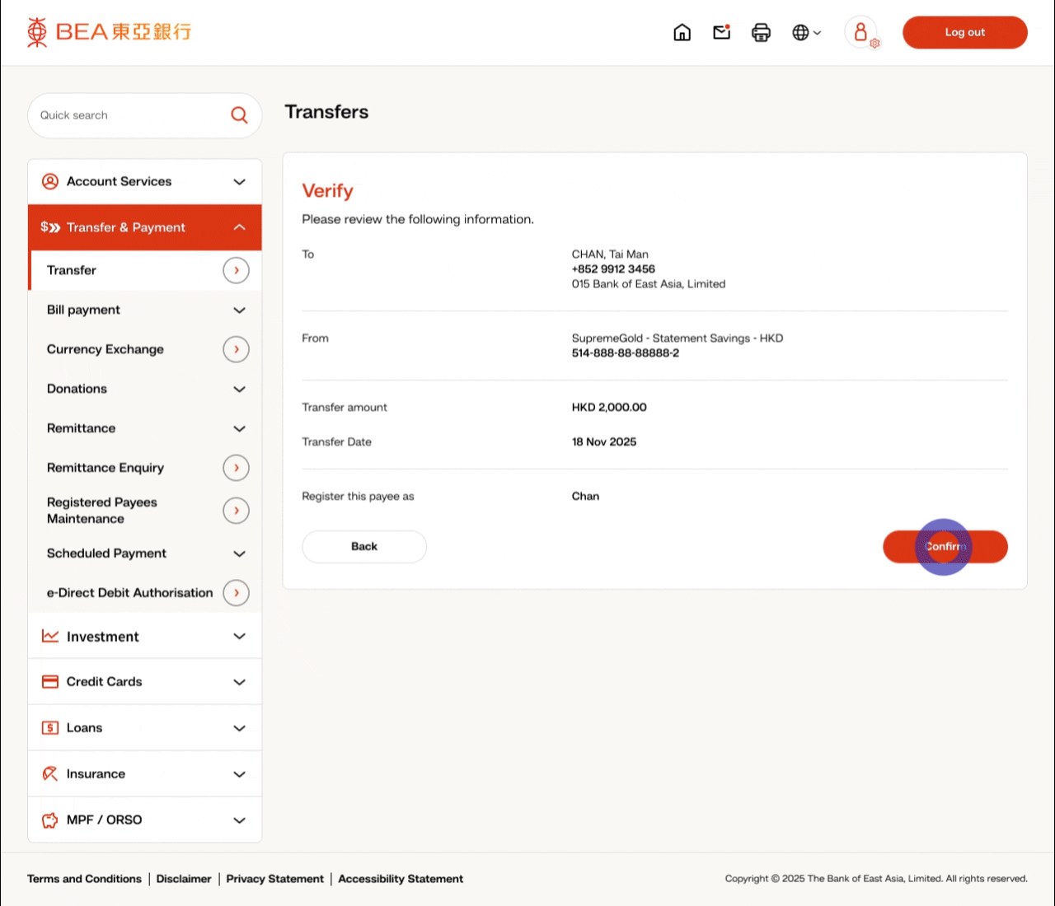
Task: Click the arrow icon beside Currency Exchange
Action: 236,349
